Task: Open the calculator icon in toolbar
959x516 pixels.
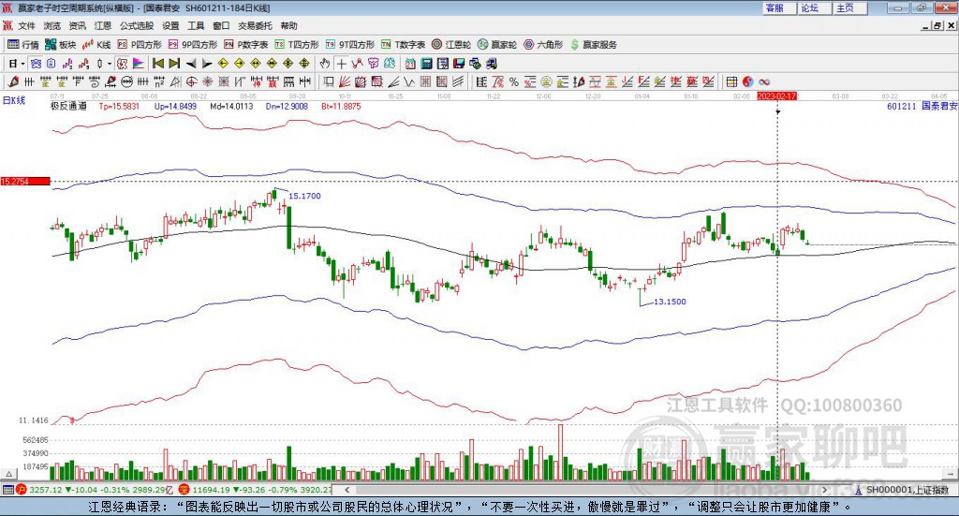Action: point(426,64)
